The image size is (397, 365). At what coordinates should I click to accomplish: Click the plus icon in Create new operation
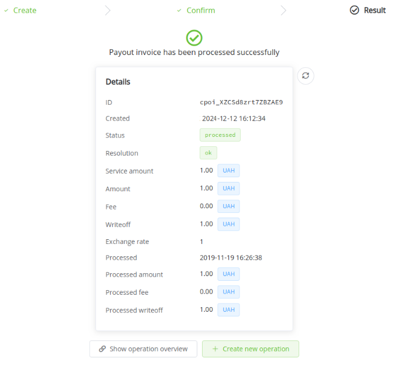pos(215,349)
